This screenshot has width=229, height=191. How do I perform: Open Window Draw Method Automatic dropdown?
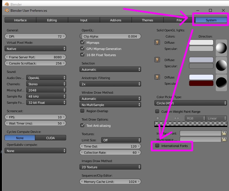pos(110,99)
